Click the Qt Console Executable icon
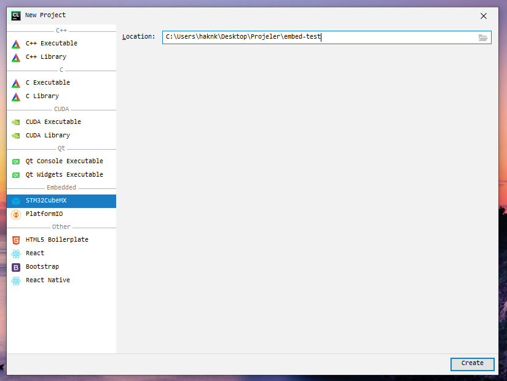507x381 pixels. point(16,161)
